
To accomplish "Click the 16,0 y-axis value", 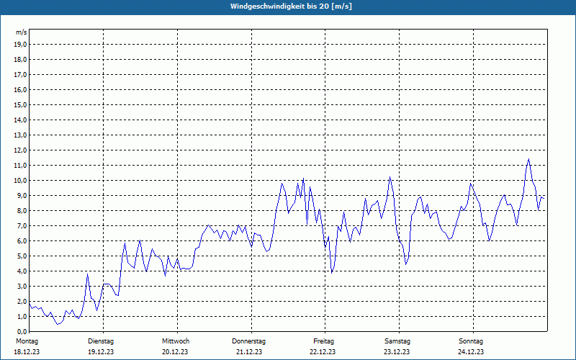I will [20, 89].
